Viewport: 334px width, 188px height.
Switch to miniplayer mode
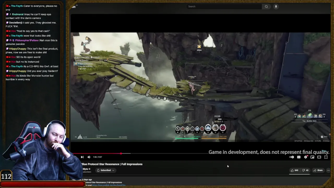(x=312, y=157)
